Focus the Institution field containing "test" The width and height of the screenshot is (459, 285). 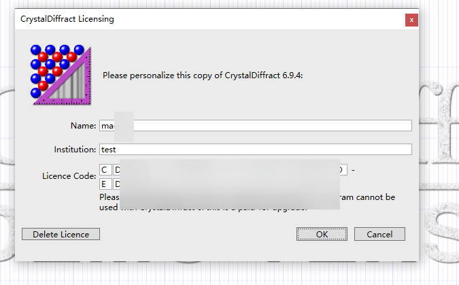255,150
